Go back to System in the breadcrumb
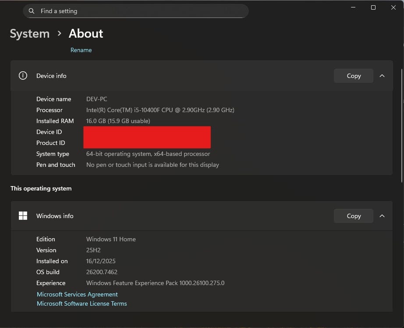This screenshot has height=328, width=404. pos(30,34)
